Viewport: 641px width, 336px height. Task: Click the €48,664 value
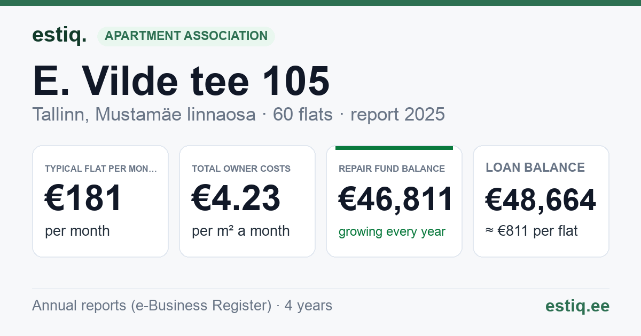coord(541,201)
